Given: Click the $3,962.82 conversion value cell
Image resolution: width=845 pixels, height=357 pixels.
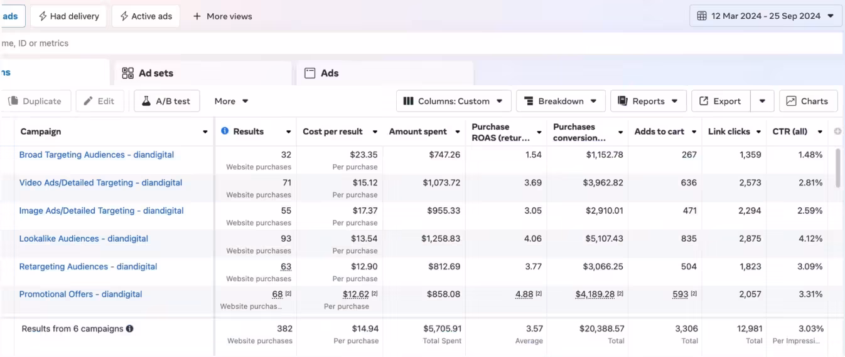Looking at the screenshot, I should 603,183.
